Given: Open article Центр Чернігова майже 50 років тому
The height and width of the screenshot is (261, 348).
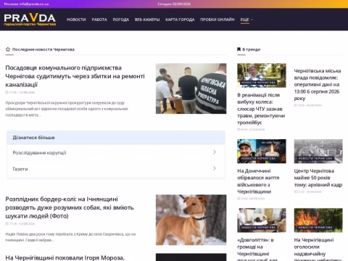Looking at the screenshot, I should (318, 178).
